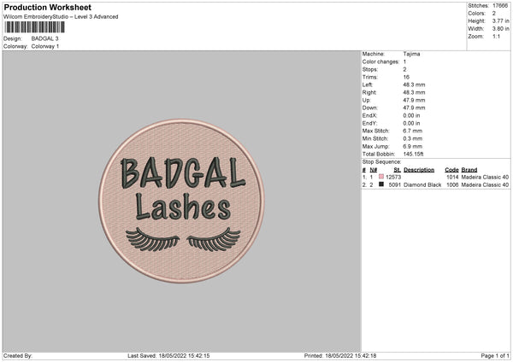This screenshot has width=513, height=362.
Task: Click 'Madeira Classic 40' in row 1
Action: coord(485,177)
